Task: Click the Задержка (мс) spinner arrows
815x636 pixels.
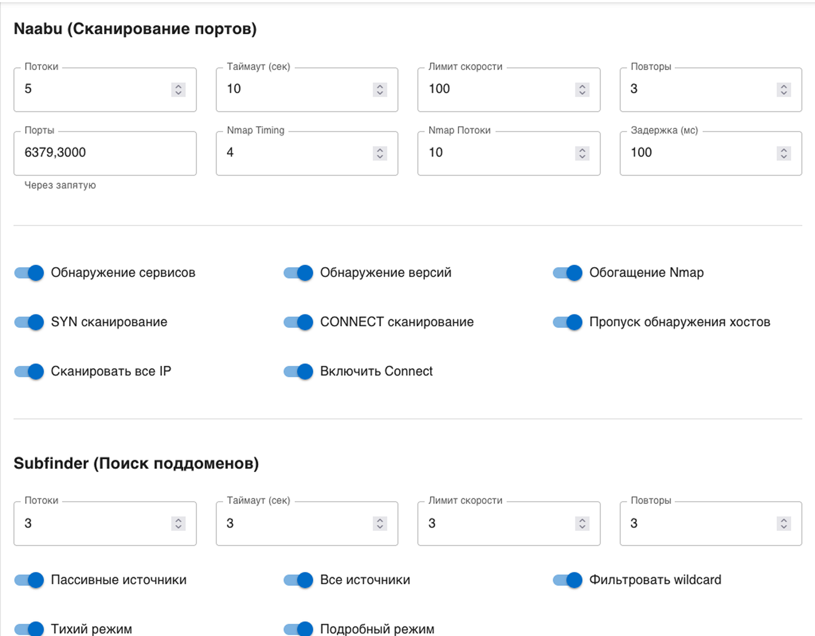Action: 784,153
